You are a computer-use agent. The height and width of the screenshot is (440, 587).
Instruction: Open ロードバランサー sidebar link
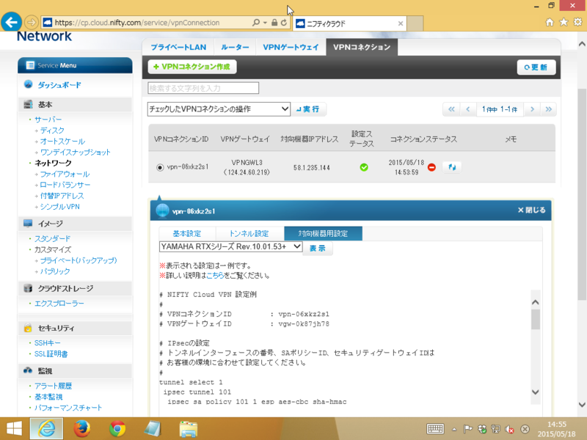click(x=65, y=185)
